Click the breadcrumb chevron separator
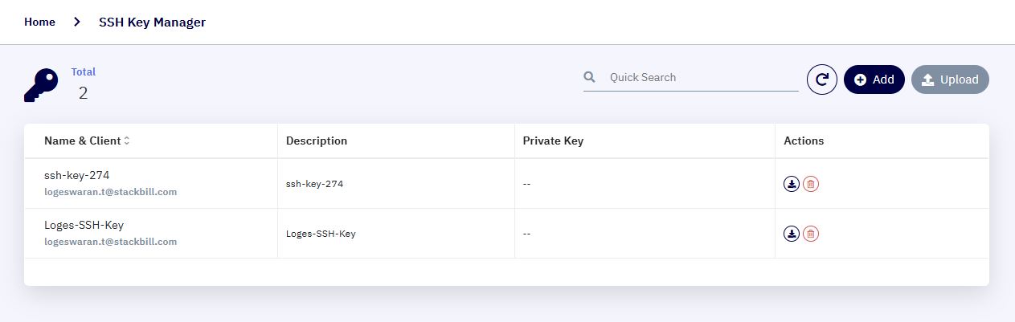This screenshot has width=1015, height=322. [77, 22]
